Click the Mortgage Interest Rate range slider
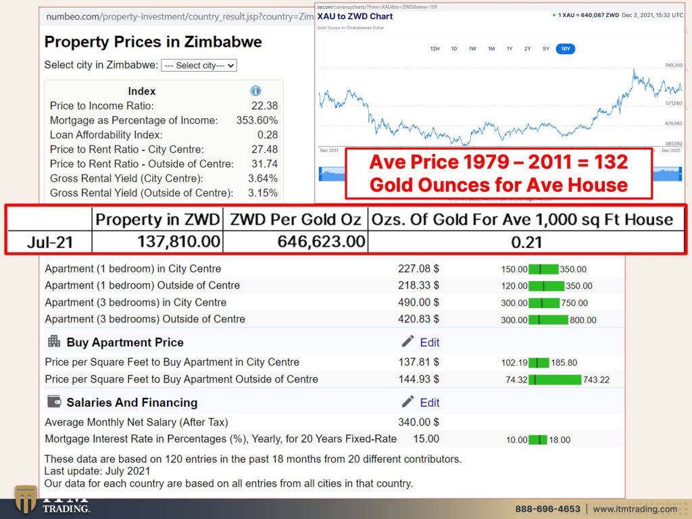Image resolution: width=692 pixels, height=519 pixels. coord(539,439)
